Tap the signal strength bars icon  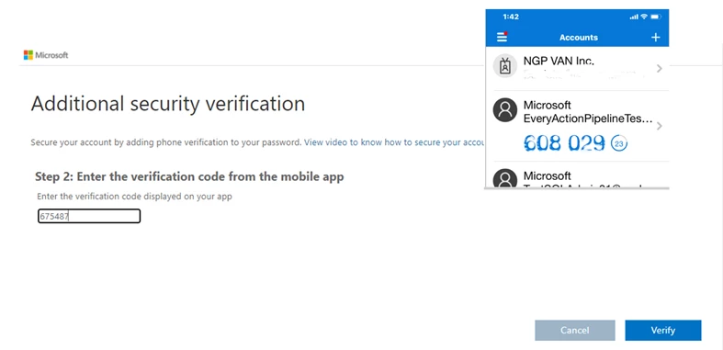pos(634,17)
